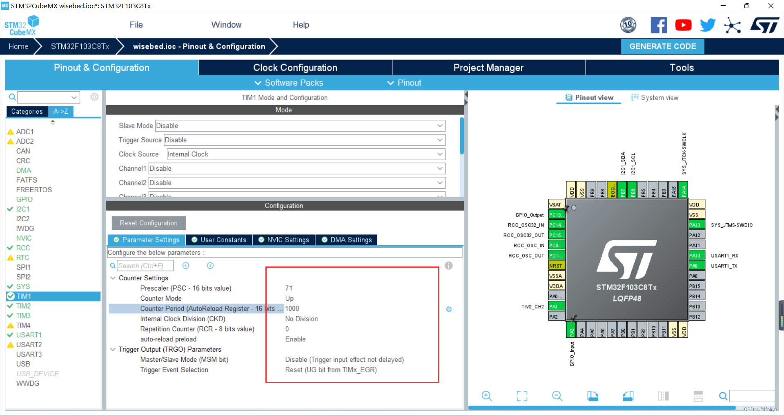Click the GENERATE CODE button
Screen dimensions: 784x416
click(662, 46)
